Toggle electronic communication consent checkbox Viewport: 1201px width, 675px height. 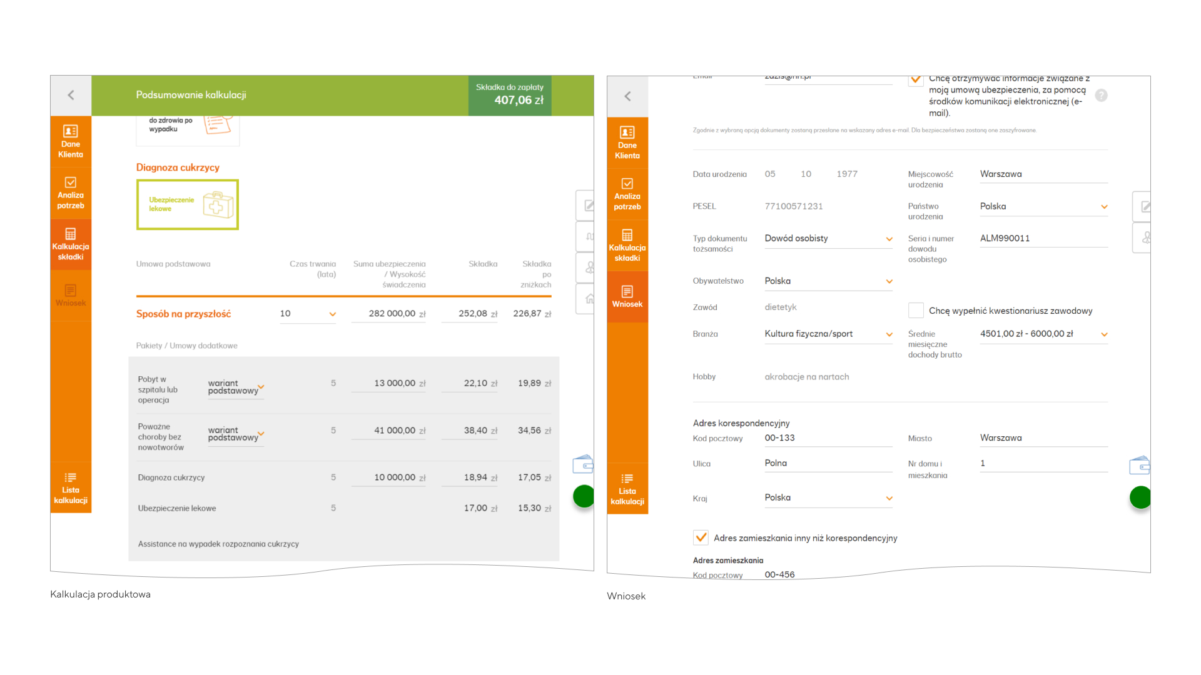pos(916,80)
